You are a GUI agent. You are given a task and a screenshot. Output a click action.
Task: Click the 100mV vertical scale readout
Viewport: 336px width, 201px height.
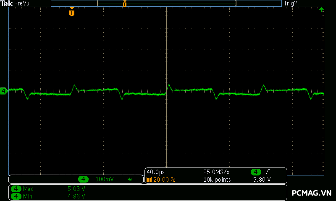104,179
